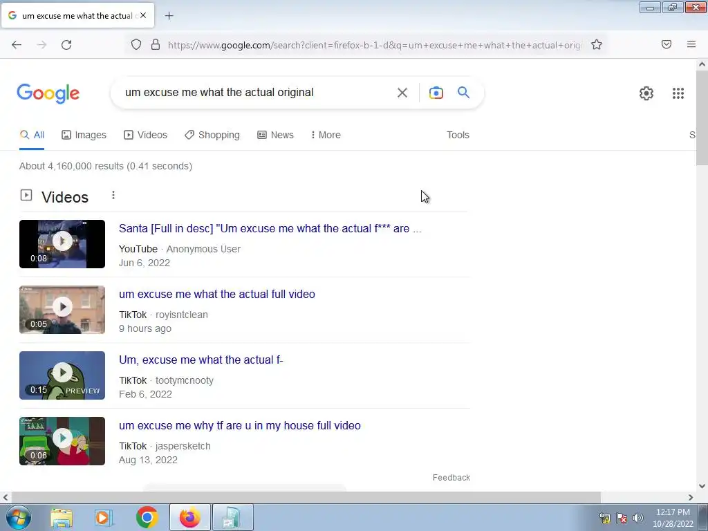708x531 pixels.
Task: Open 'um excuse me why tf are u' link
Action: coord(240,425)
